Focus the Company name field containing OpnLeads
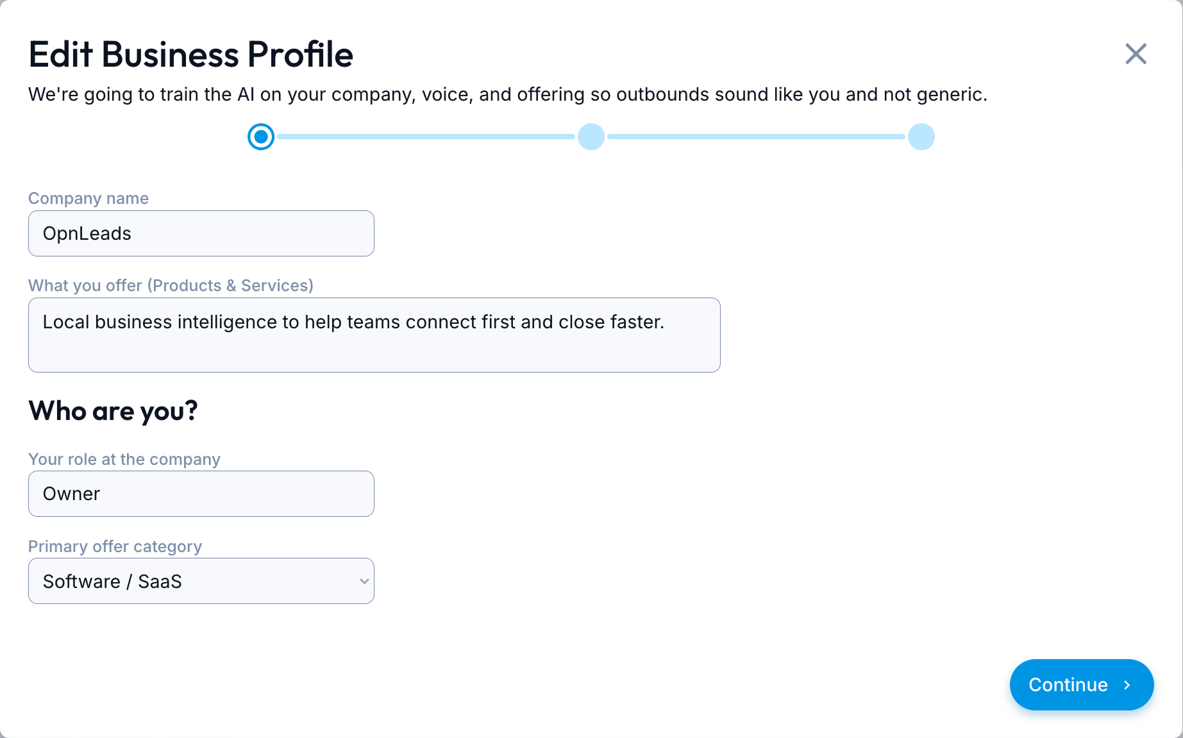 coord(201,233)
